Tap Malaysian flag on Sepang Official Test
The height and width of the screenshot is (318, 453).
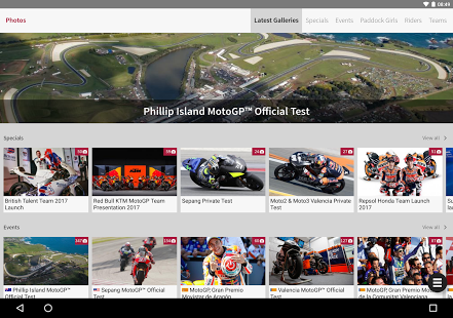coord(96,290)
